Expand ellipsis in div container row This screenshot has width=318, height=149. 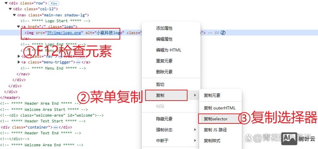pyautogui.click(x=55, y=127)
